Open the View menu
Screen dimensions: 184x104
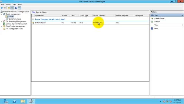tap(14, 5)
